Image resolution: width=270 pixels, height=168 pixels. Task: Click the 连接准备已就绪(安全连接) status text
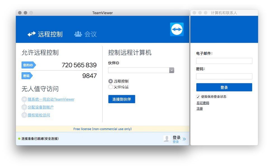tap(40, 139)
